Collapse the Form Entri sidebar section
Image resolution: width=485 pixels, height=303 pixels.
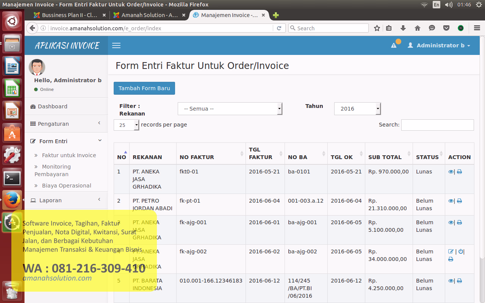[x=66, y=141]
